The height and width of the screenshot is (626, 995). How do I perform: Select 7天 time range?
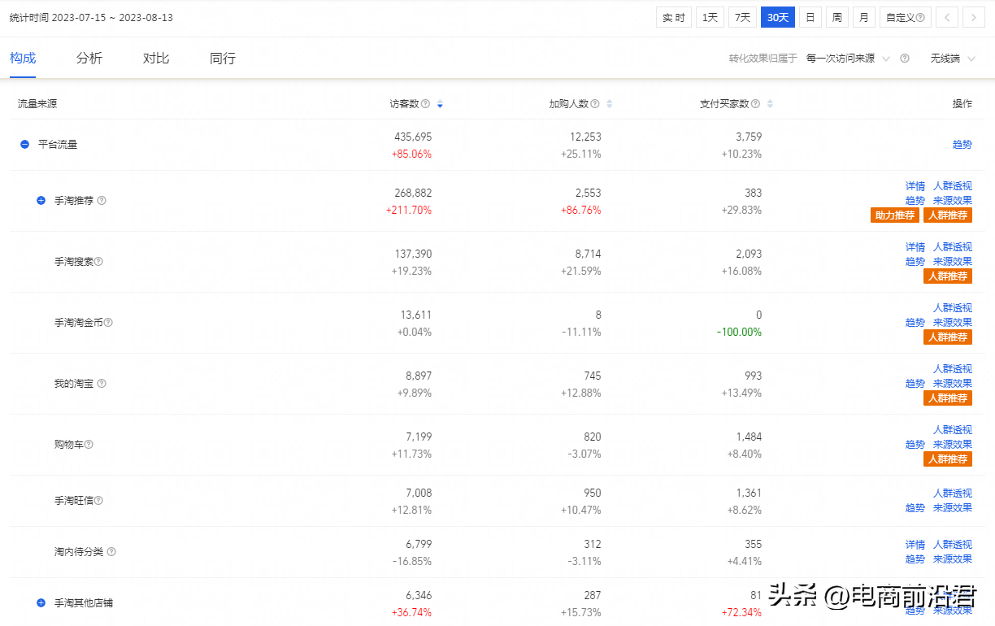tap(742, 17)
